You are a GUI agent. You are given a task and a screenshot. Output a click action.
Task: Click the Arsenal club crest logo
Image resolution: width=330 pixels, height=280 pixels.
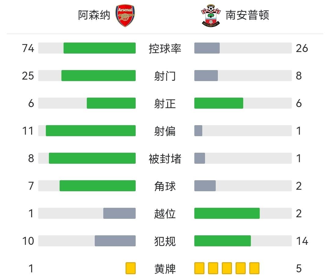tap(125, 16)
